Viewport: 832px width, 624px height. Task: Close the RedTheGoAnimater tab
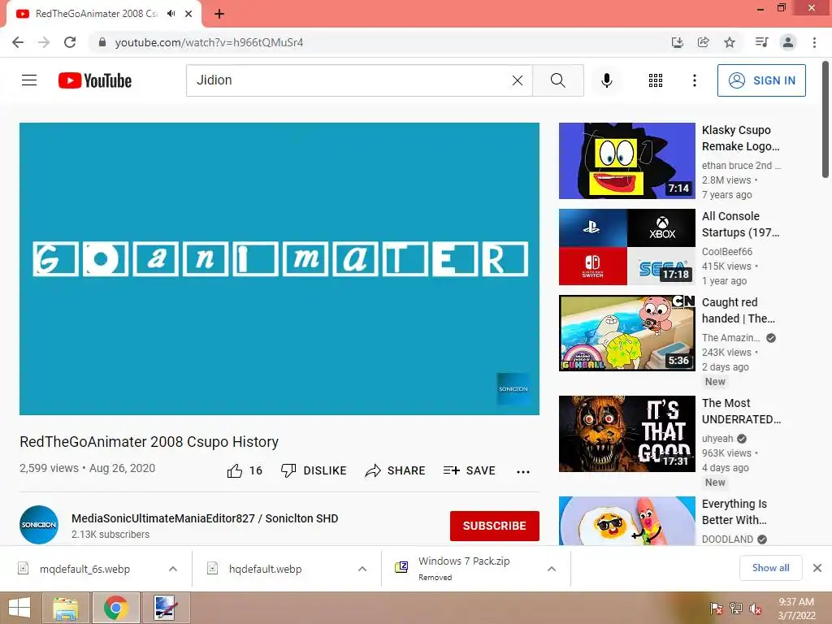(188, 14)
